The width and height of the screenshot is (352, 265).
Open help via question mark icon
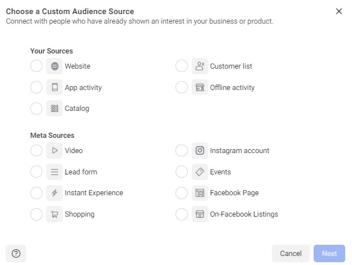pos(16,254)
